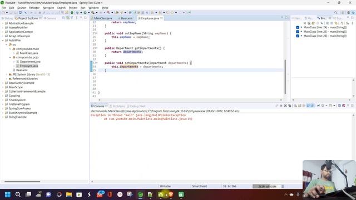
Task: Open the toolbar Search magnifier icon
Action: (x=335, y=13)
